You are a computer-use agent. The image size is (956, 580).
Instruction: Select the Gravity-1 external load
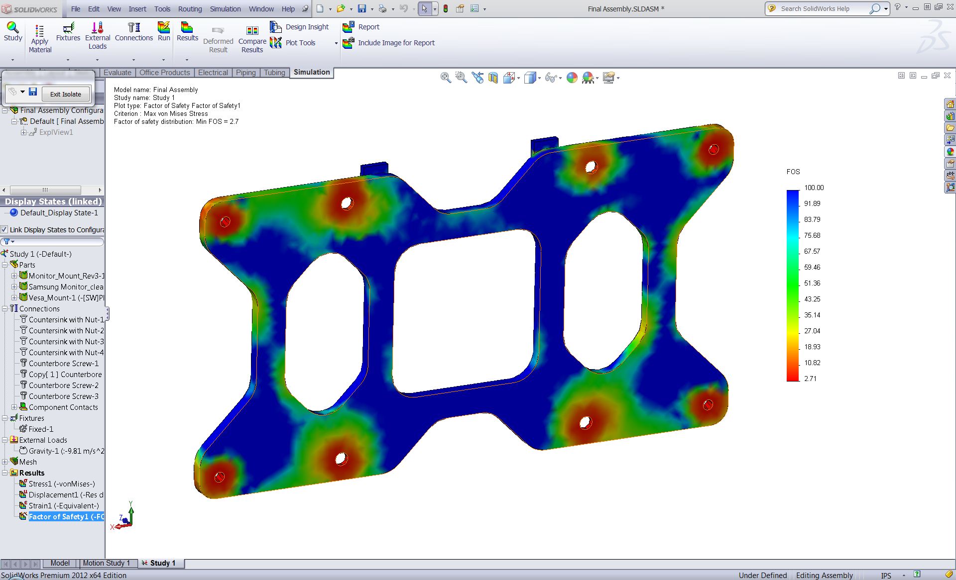pyautogui.click(x=62, y=451)
